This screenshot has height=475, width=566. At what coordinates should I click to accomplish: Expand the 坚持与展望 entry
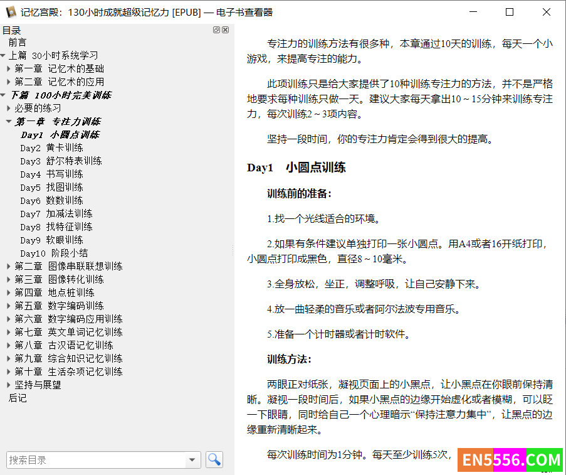tap(9, 385)
